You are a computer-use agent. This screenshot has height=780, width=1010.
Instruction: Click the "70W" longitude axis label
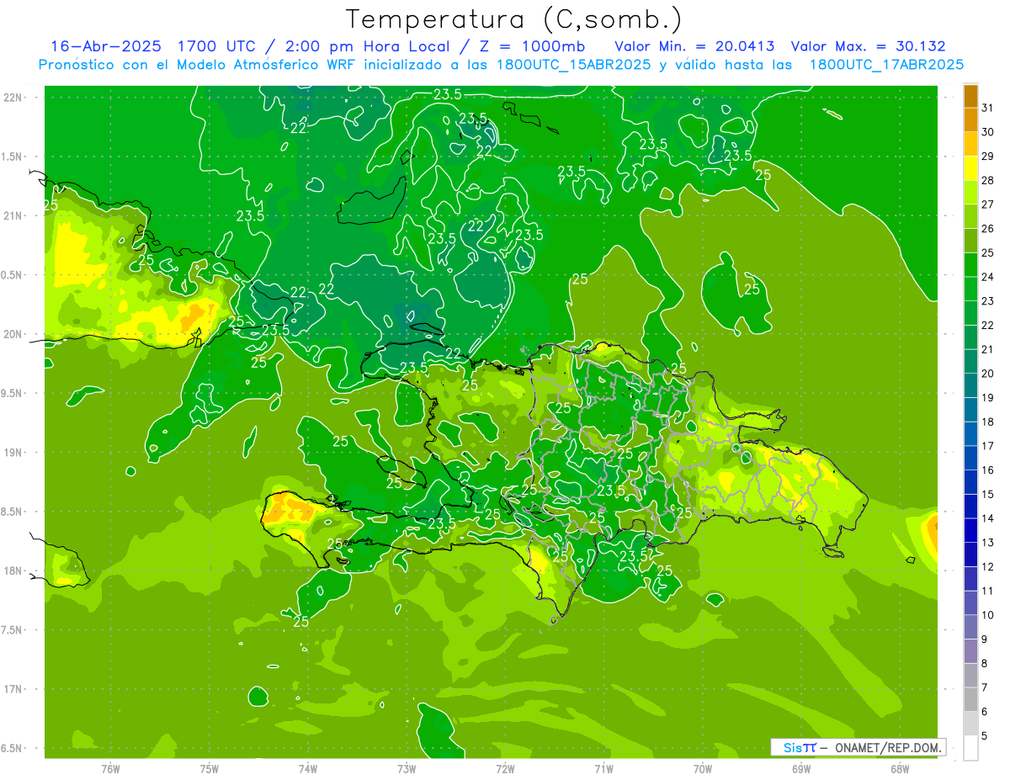(x=703, y=769)
